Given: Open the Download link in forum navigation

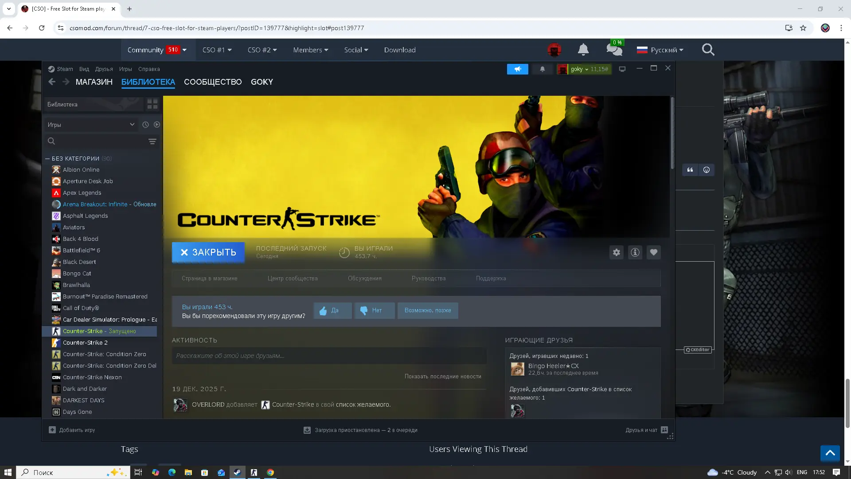Looking at the screenshot, I should 400,50.
